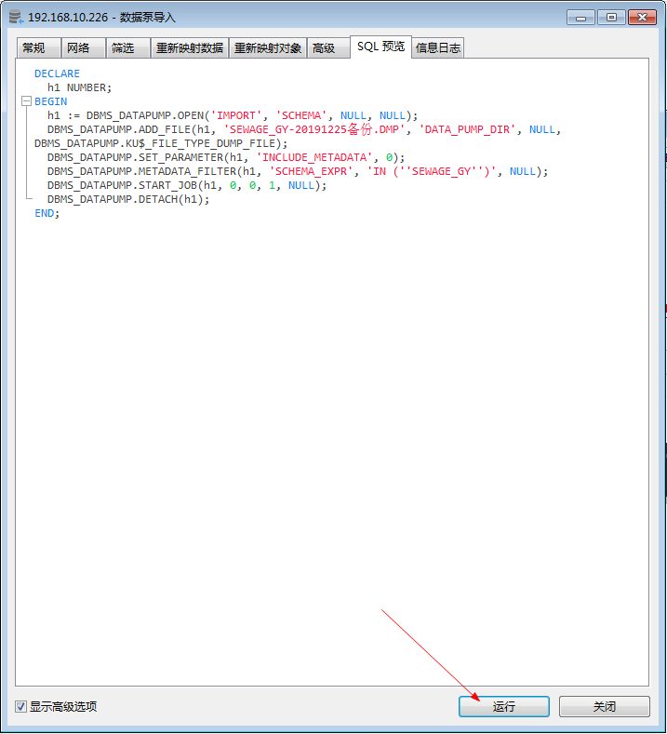667x734 pixels.
Task: Minimize the 数据泵导入 window
Action: (580, 18)
